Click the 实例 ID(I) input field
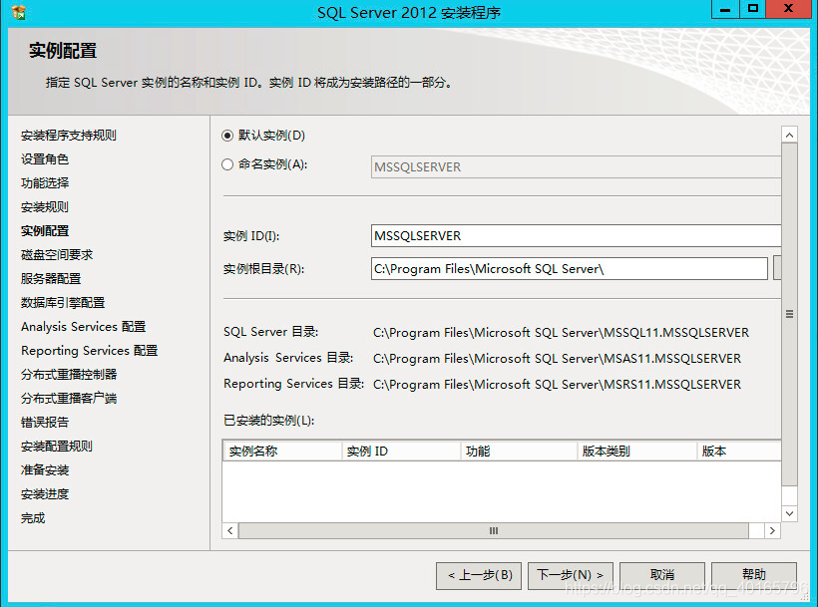 [576, 236]
